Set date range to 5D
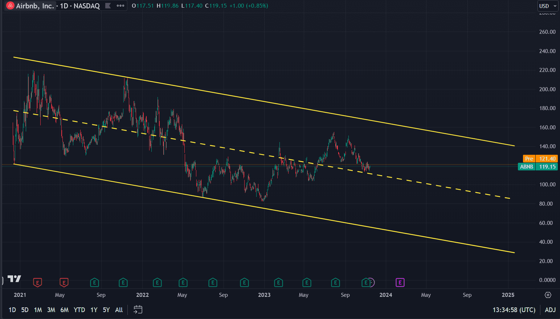The width and height of the screenshot is (560, 319). 25,310
